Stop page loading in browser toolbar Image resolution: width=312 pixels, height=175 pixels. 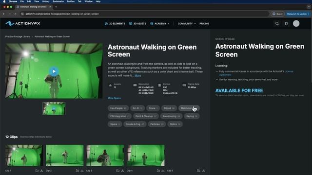click(15, 14)
